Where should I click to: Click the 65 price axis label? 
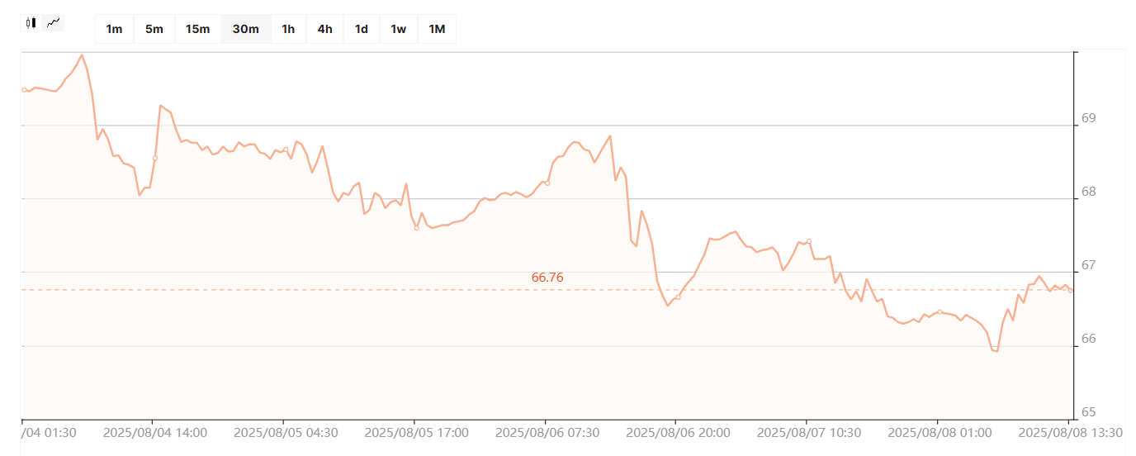pos(1088,412)
